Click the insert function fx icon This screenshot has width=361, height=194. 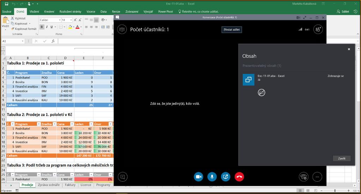click(53, 41)
